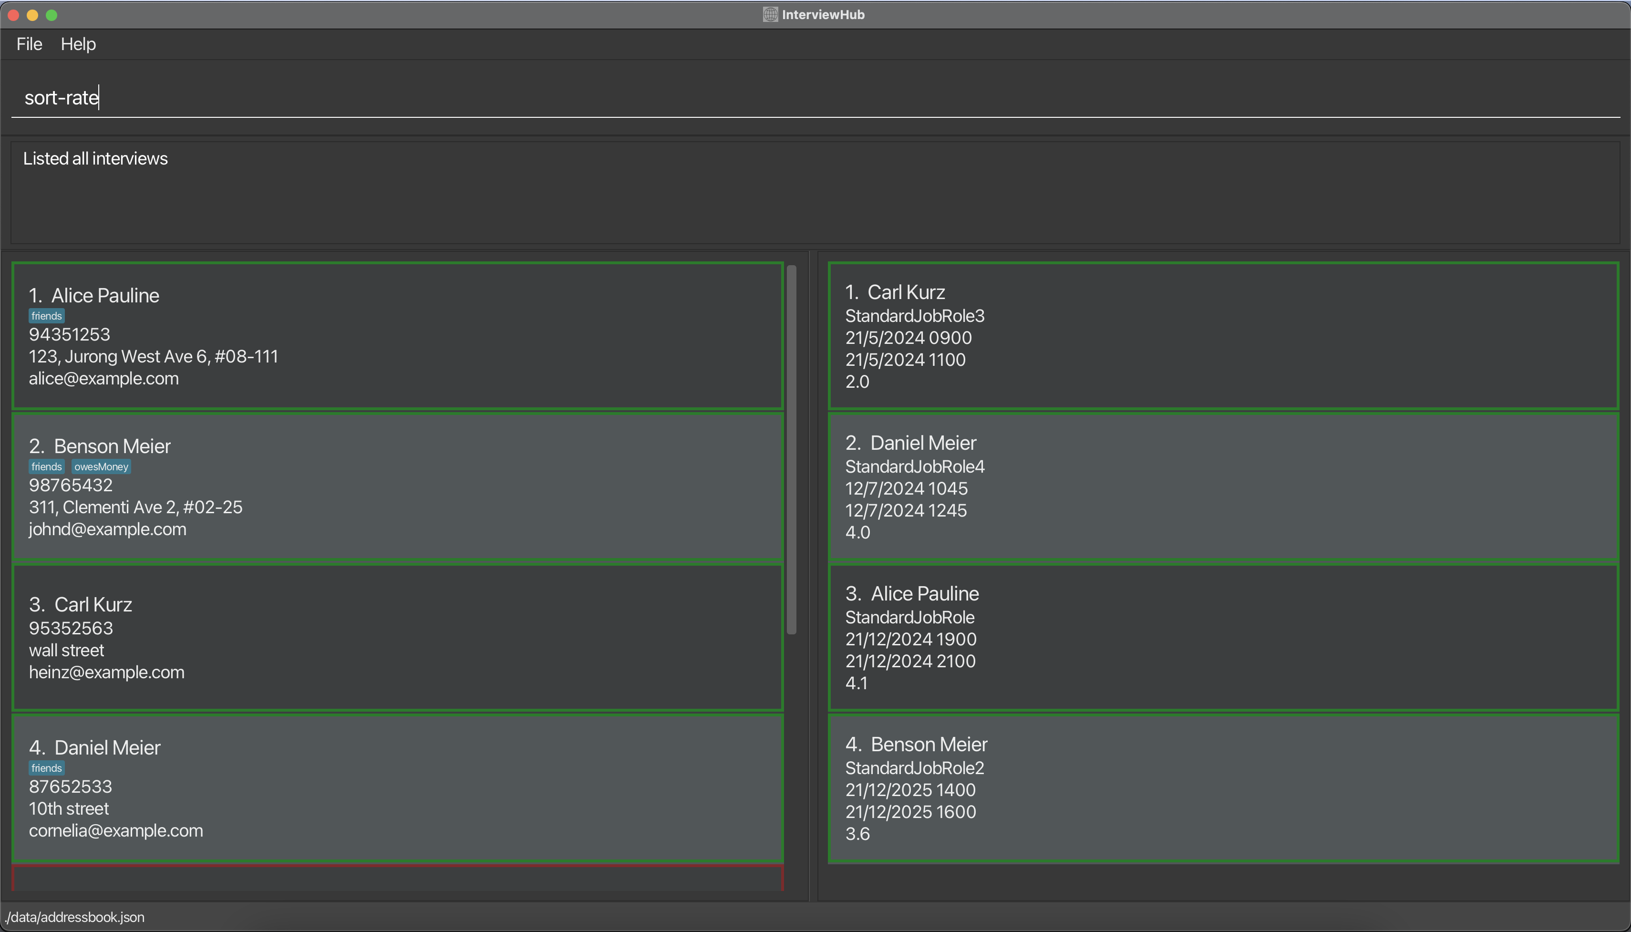Image resolution: width=1631 pixels, height=932 pixels.
Task: Click the friends tag on Alice Pauline
Action: coord(47,316)
